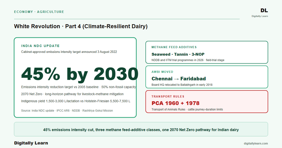The image size is (282, 148).
Task: Select 'Chennai → Faridabad' text
Action: coord(178,79)
